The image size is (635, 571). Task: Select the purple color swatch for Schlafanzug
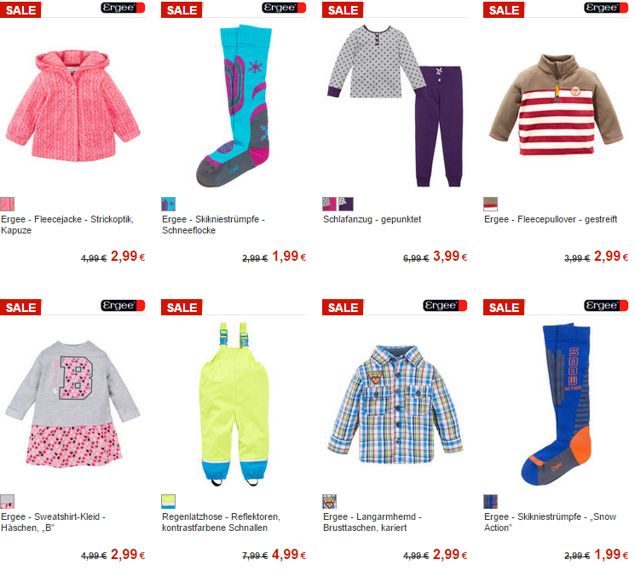[346, 204]
